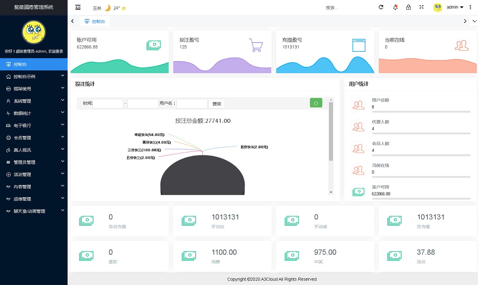Open the notifications bell icon

click(395, 7)
